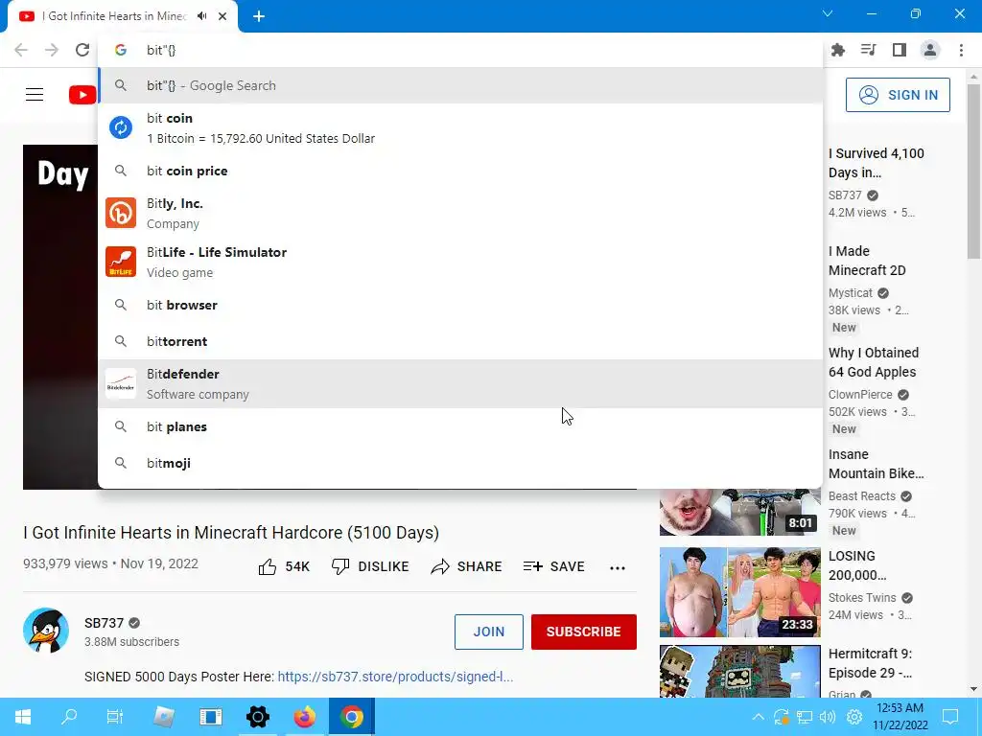Select the bit coin conversion suggestion
This screenshot has width=982, height=736.
(460, 127)
